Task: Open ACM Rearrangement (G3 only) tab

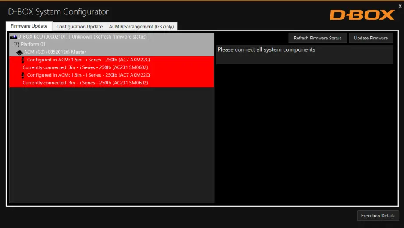Action: [x=141, y=27]
